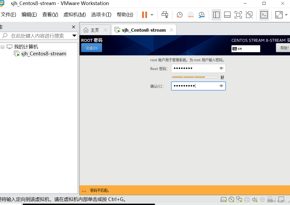The height and width of the screenshot is (205, 290).
Task: Click the sound card status icon
Action: pos(255,199)
